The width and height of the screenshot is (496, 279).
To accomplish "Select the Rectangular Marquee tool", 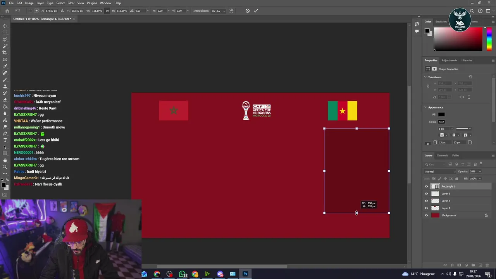I will coord(5,33).
